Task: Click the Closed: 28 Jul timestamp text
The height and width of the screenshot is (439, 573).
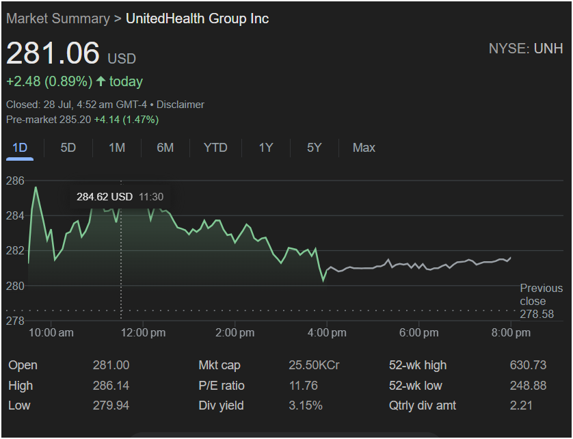Action: coord(77,105)
